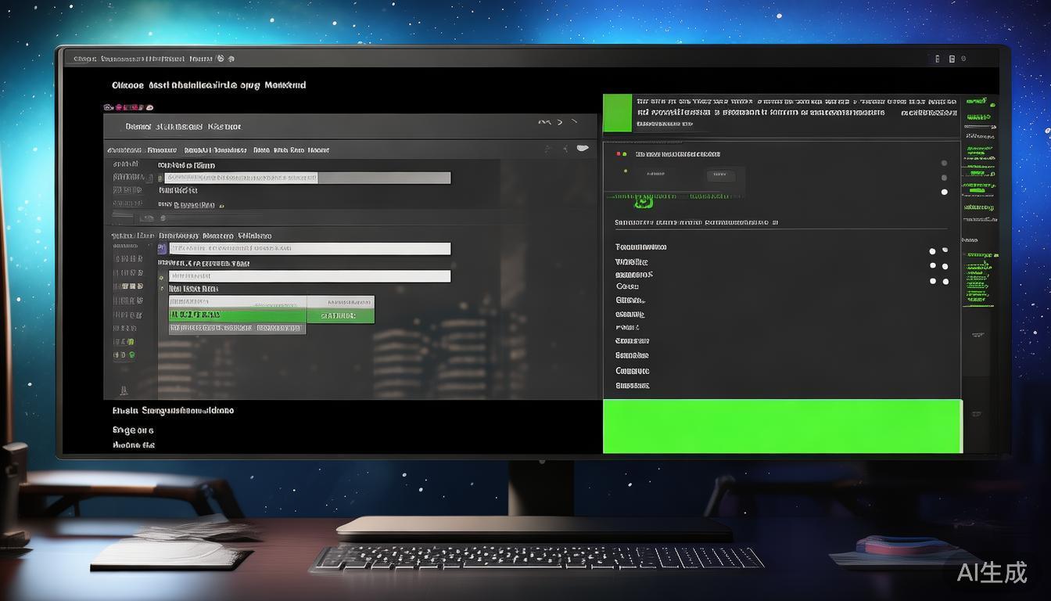Click the small gear icon in top-right title bar
This screenshot has width=1051, height=601.
(x=963, y=59)
